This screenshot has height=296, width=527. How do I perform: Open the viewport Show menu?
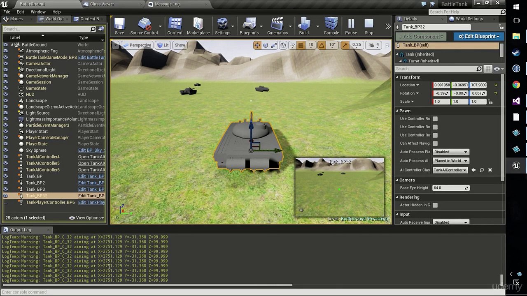tap(180, 45)
